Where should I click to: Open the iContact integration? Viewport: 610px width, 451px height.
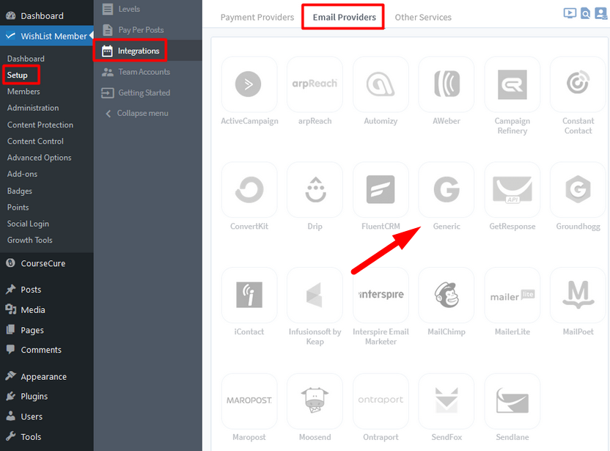pos(249,295)
